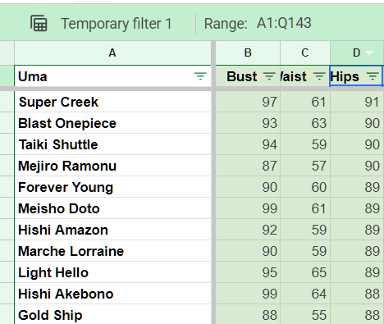Click the Taiki Shuttle name cell
Screen dimensions: 384x324
click(x=112, y=144)
